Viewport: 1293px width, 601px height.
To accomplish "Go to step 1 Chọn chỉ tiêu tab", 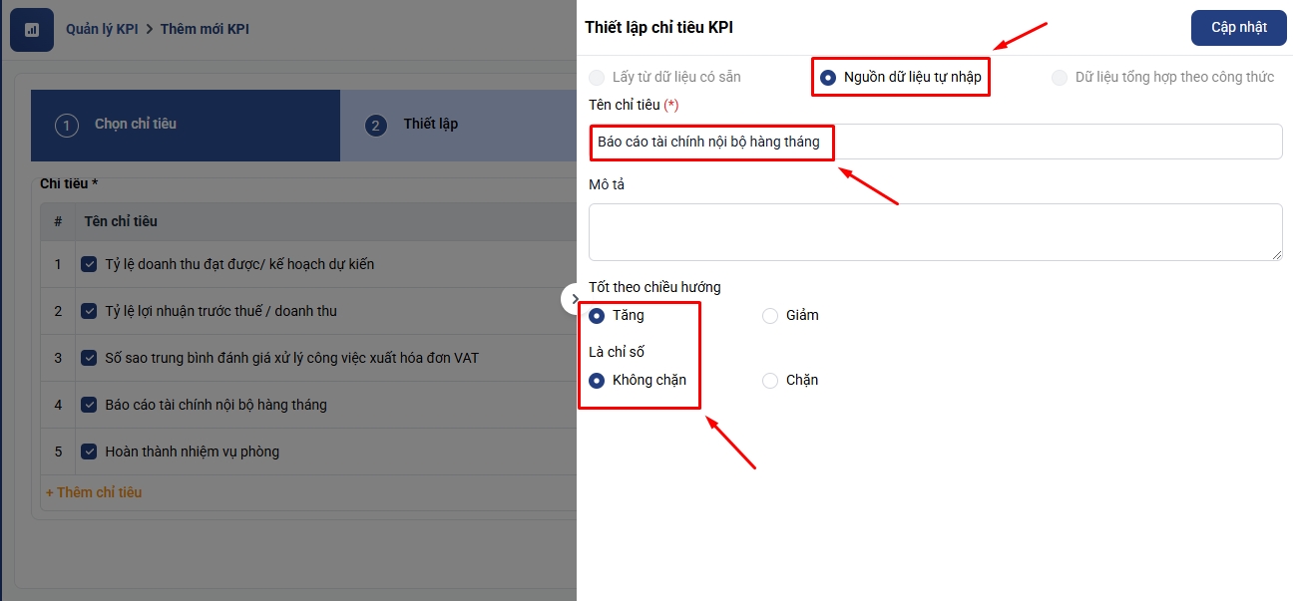I will 135,125.
